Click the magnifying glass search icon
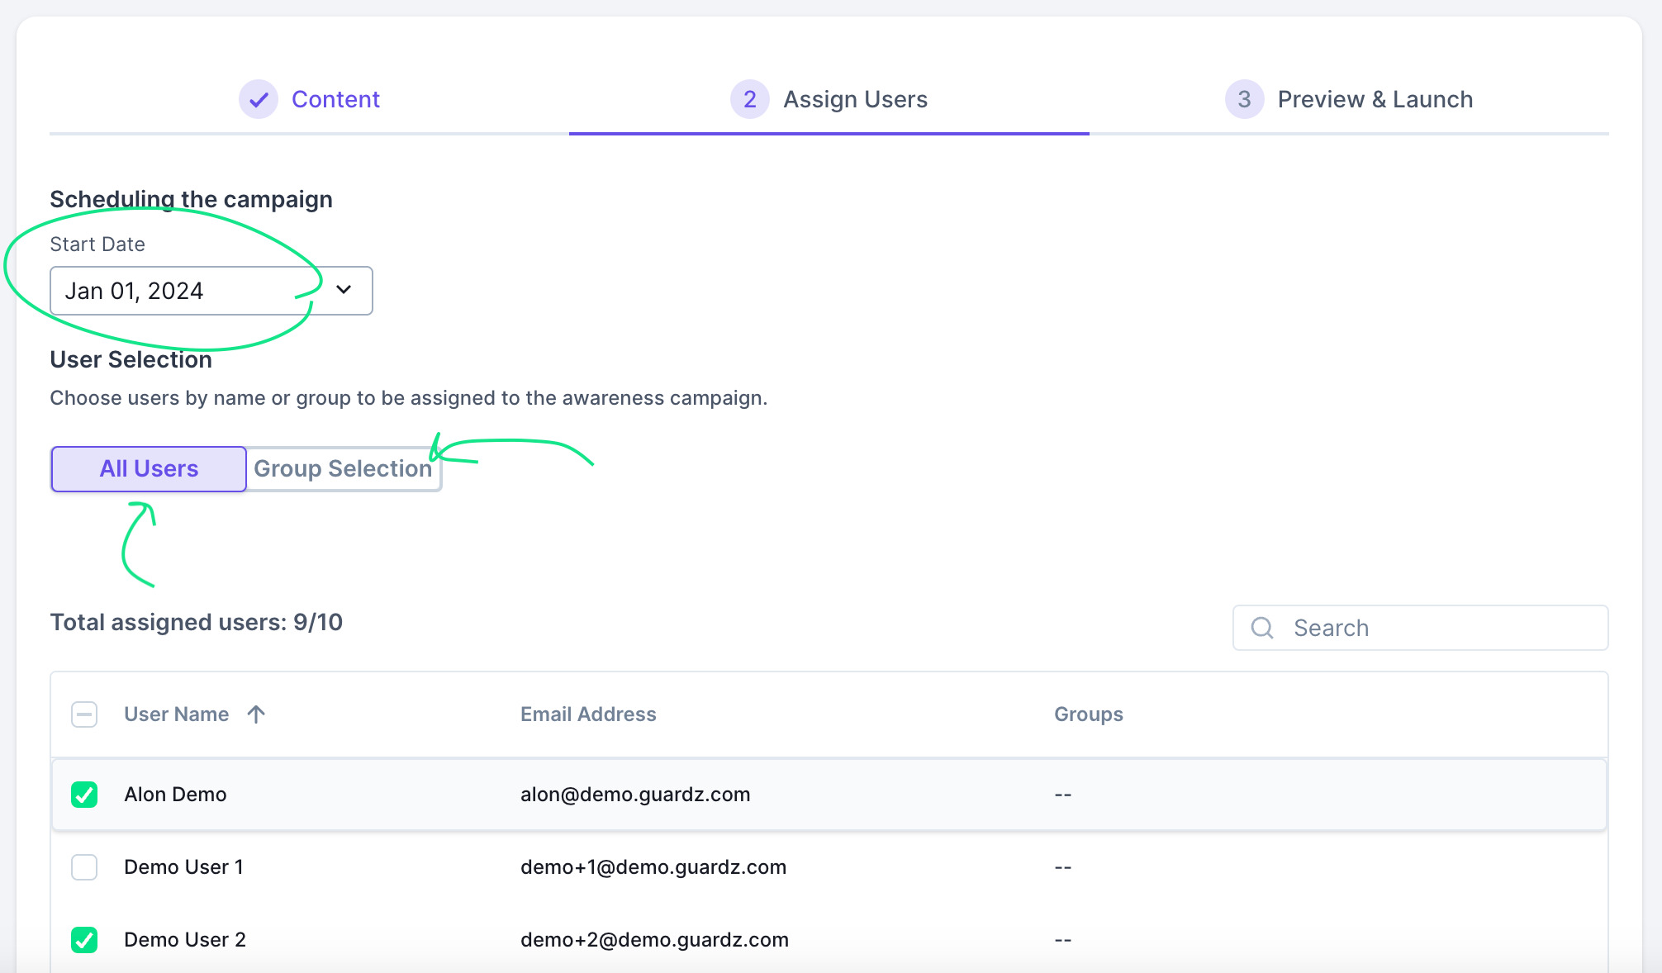This screenshot has height=973, width=1662. pos(1262,628)
